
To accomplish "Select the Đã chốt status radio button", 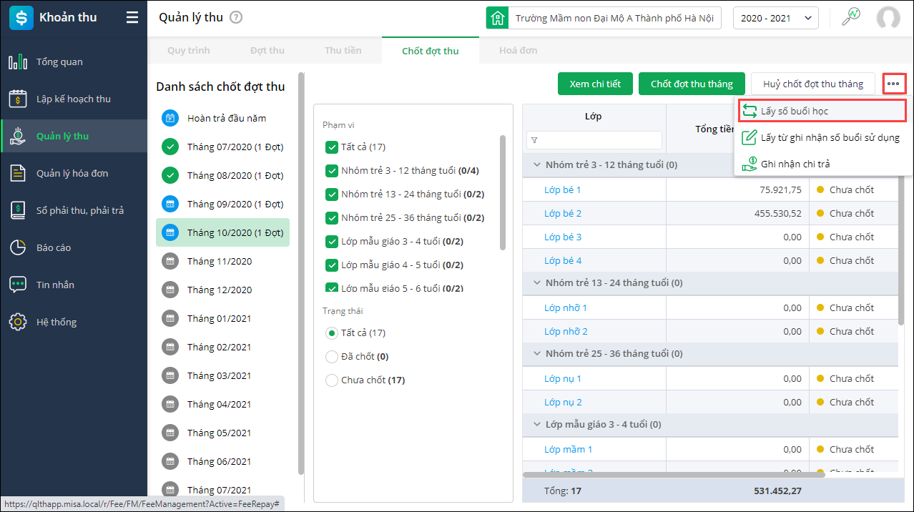I will click(x=331, y=357).
